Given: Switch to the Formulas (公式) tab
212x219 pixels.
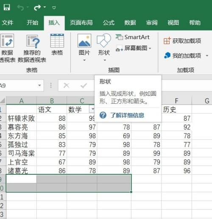Looking at the screenshot, I should click(x=109, y=23).
